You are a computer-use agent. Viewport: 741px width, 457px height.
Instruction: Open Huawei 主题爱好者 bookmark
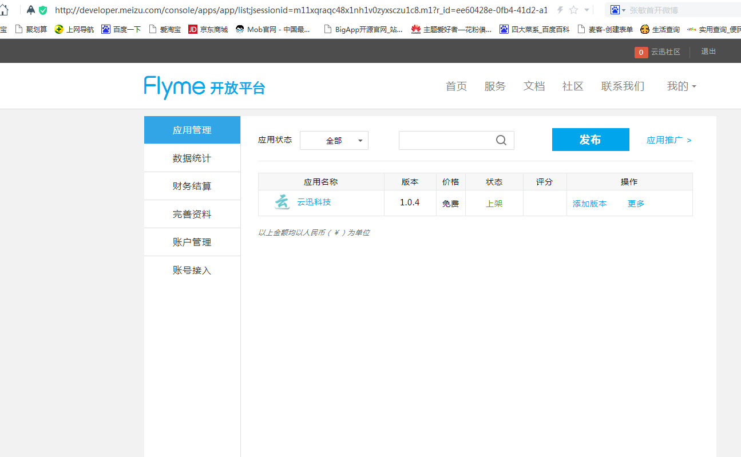(x=451, y=29)
